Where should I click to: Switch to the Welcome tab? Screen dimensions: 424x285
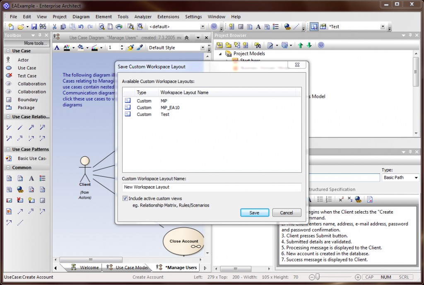85,268
